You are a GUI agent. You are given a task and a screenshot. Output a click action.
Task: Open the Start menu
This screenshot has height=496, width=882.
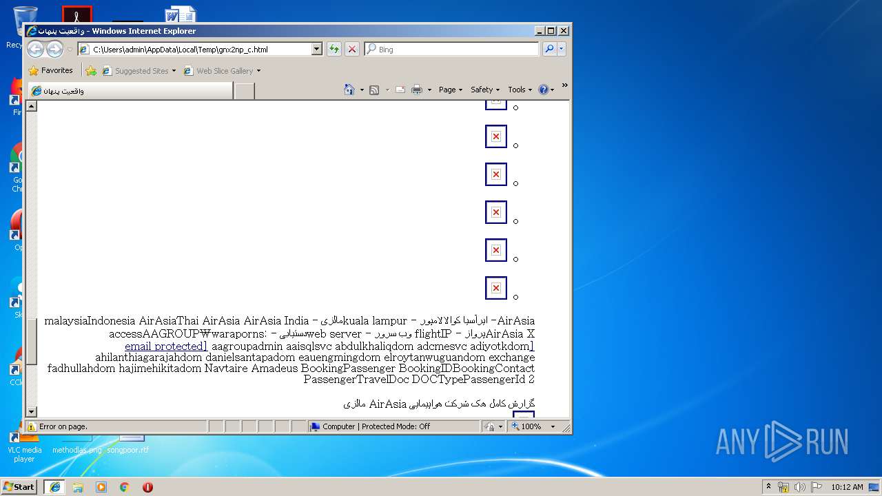[19, 486]
